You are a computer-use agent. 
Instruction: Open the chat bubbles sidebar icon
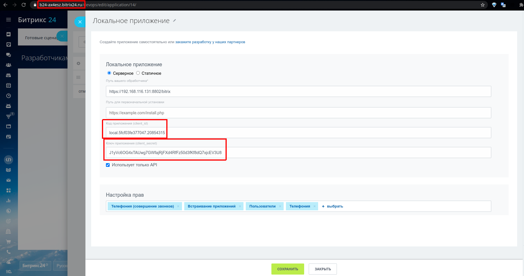pos(9,55)
